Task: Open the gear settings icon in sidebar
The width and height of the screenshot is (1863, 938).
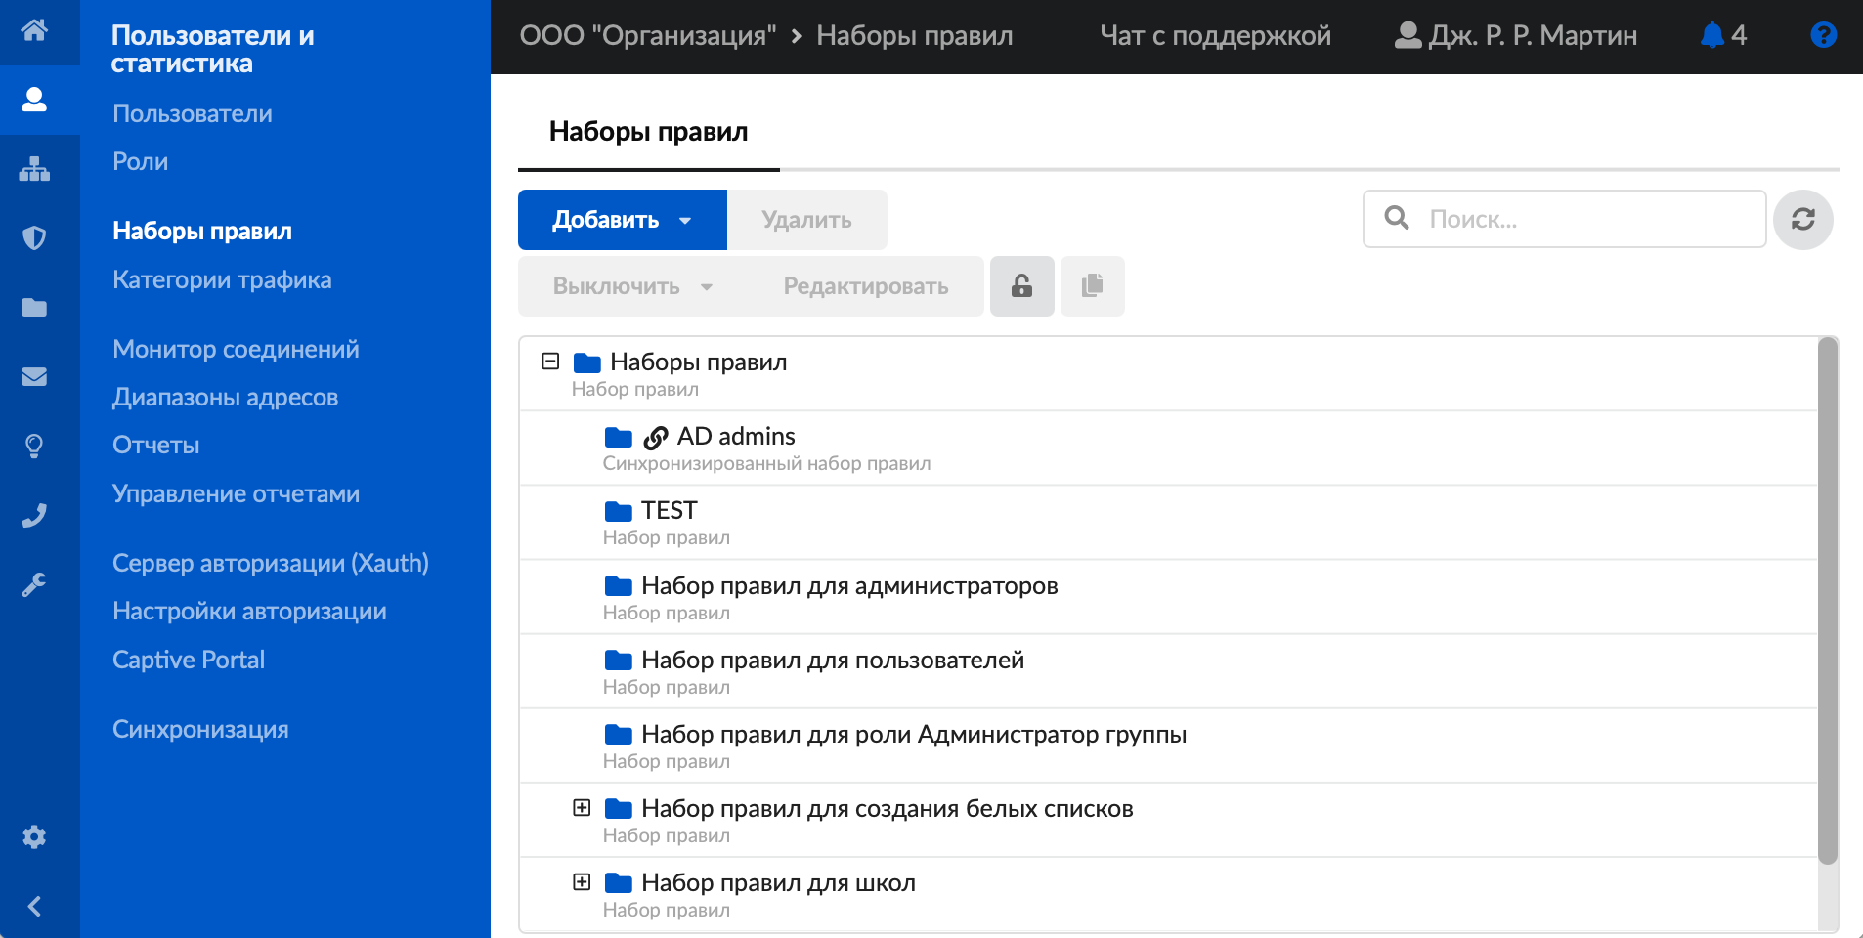Action: [34, 837]
